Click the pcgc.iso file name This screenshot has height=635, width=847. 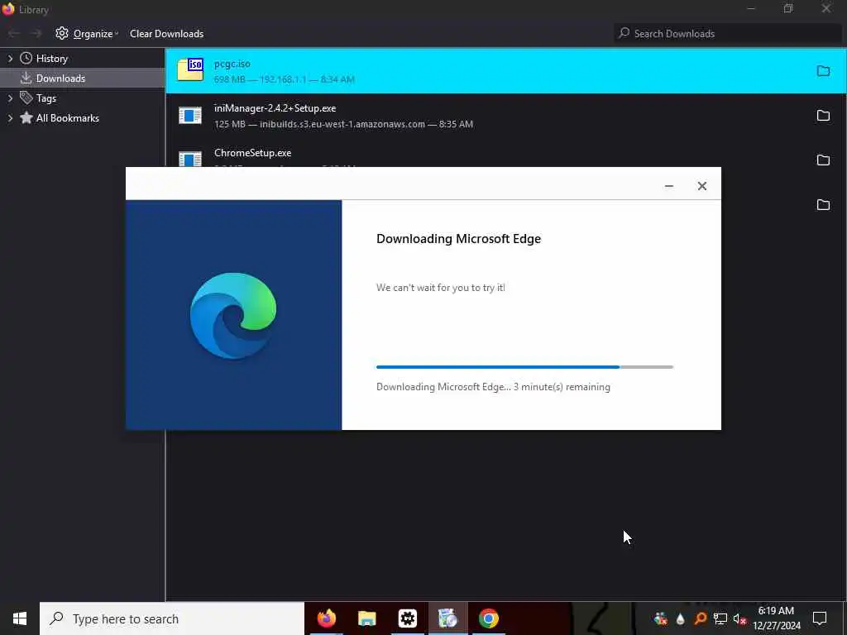coord(232,64)
